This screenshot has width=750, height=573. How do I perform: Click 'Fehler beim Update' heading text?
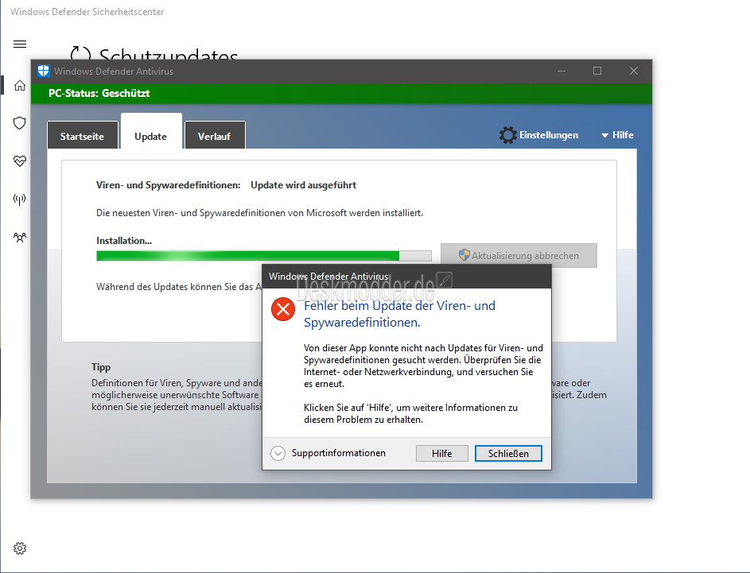(400, 314)
